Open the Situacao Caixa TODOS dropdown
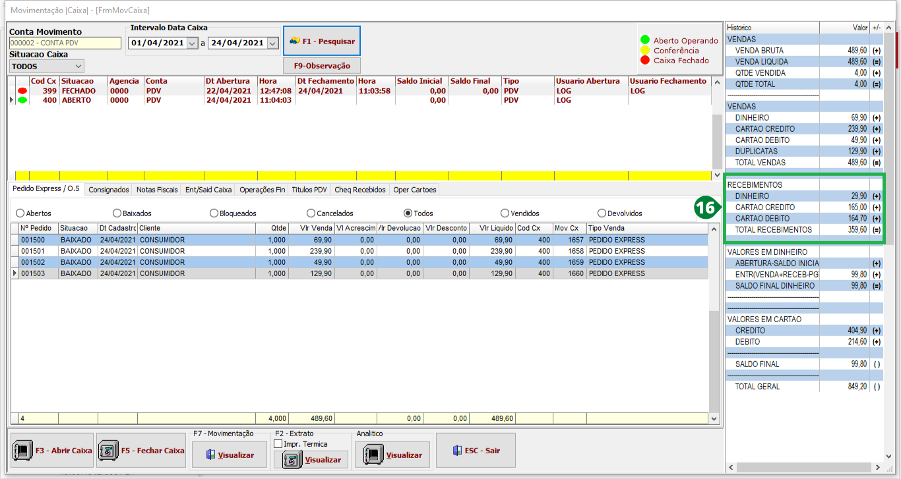901x479 pixels. [78, 67]
